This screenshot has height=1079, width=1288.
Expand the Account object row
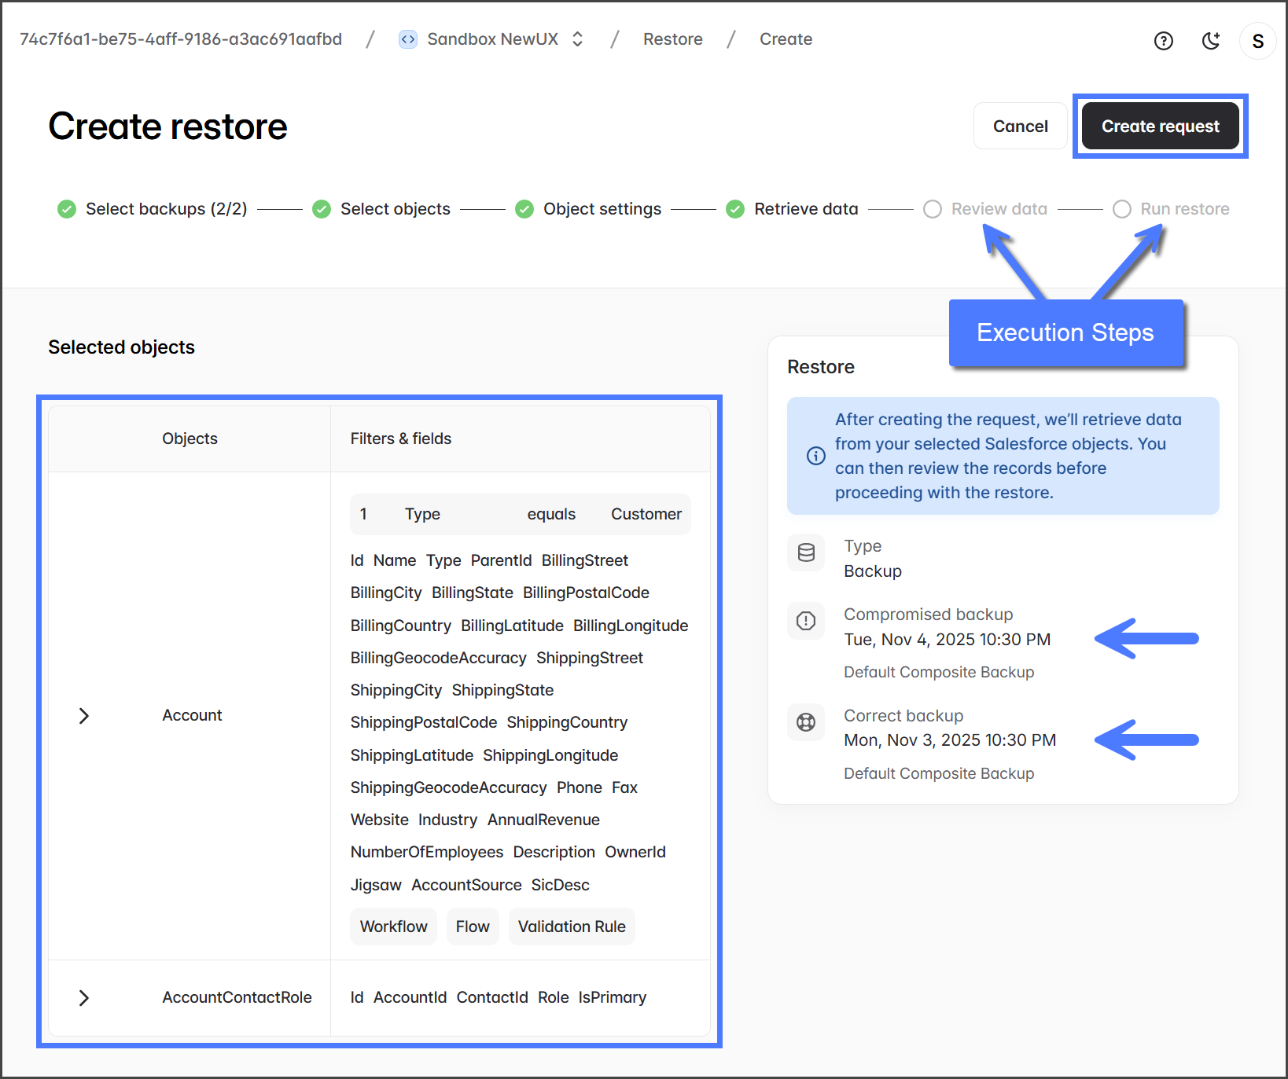tap(84, 716)
